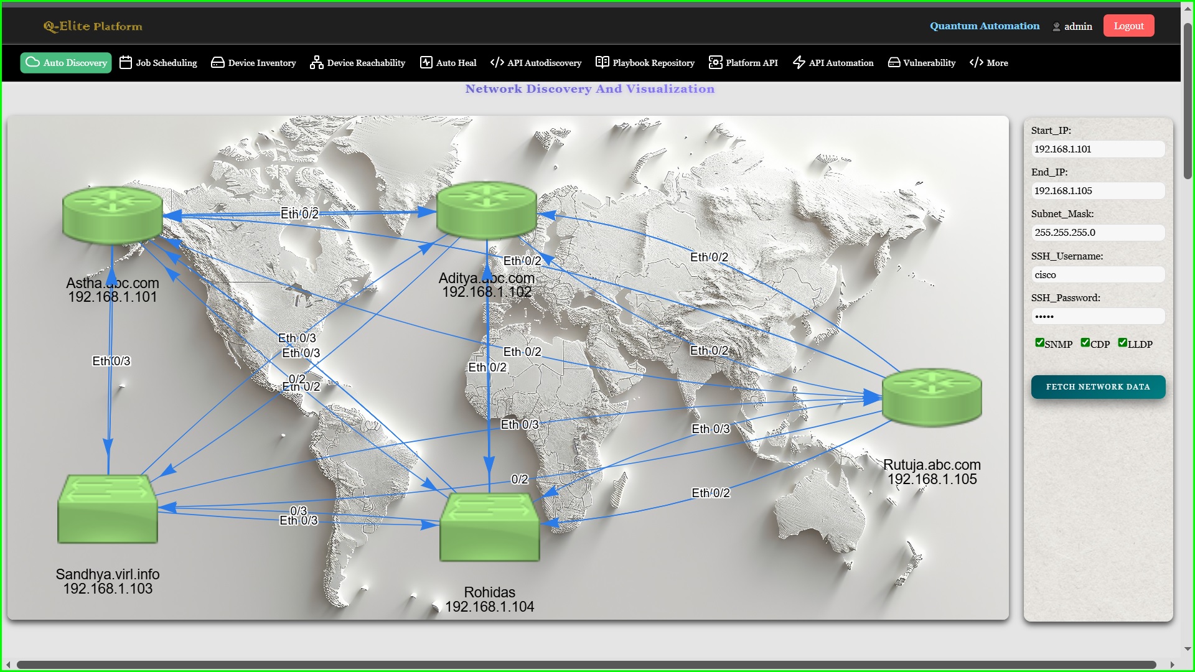Screen dimensions: 1195x672
Task: Click the Q-Elite Platform logo
Action: [93, 26]
